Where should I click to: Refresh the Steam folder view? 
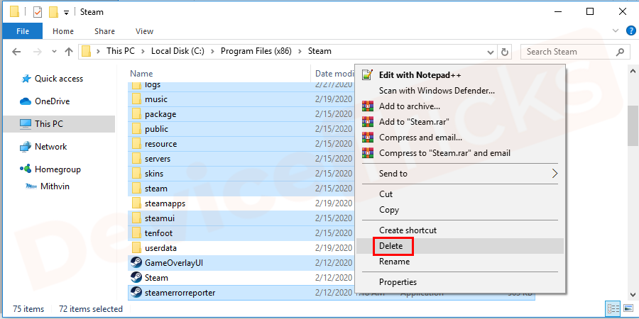tap(505, 52)
